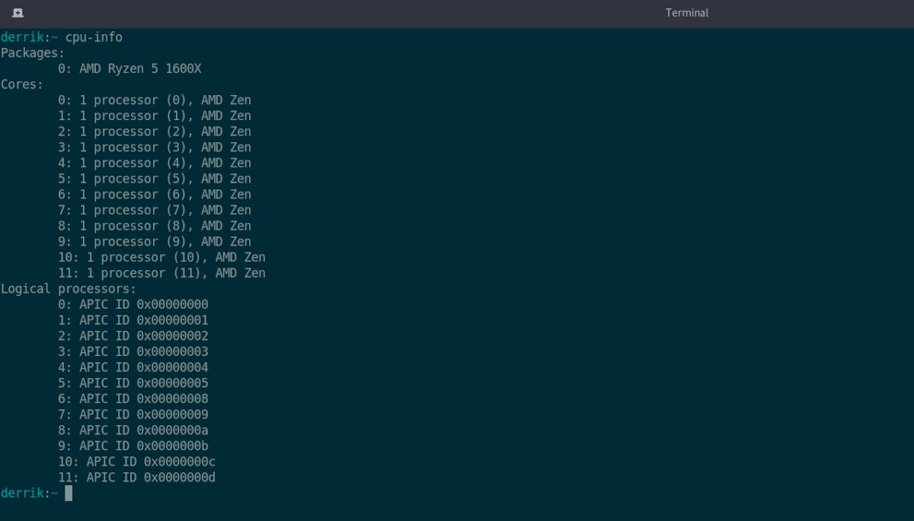Click APIC ID 0x00000005 line

134,383
